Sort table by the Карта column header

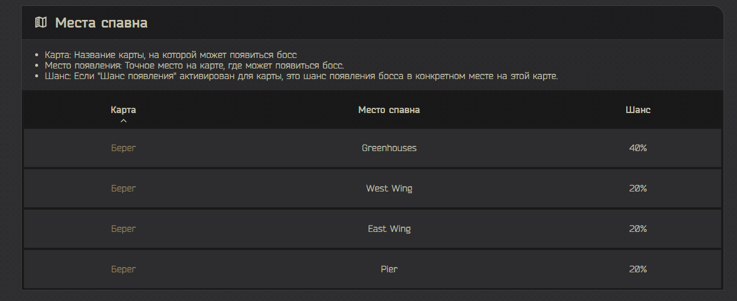(x=123, y=110)
